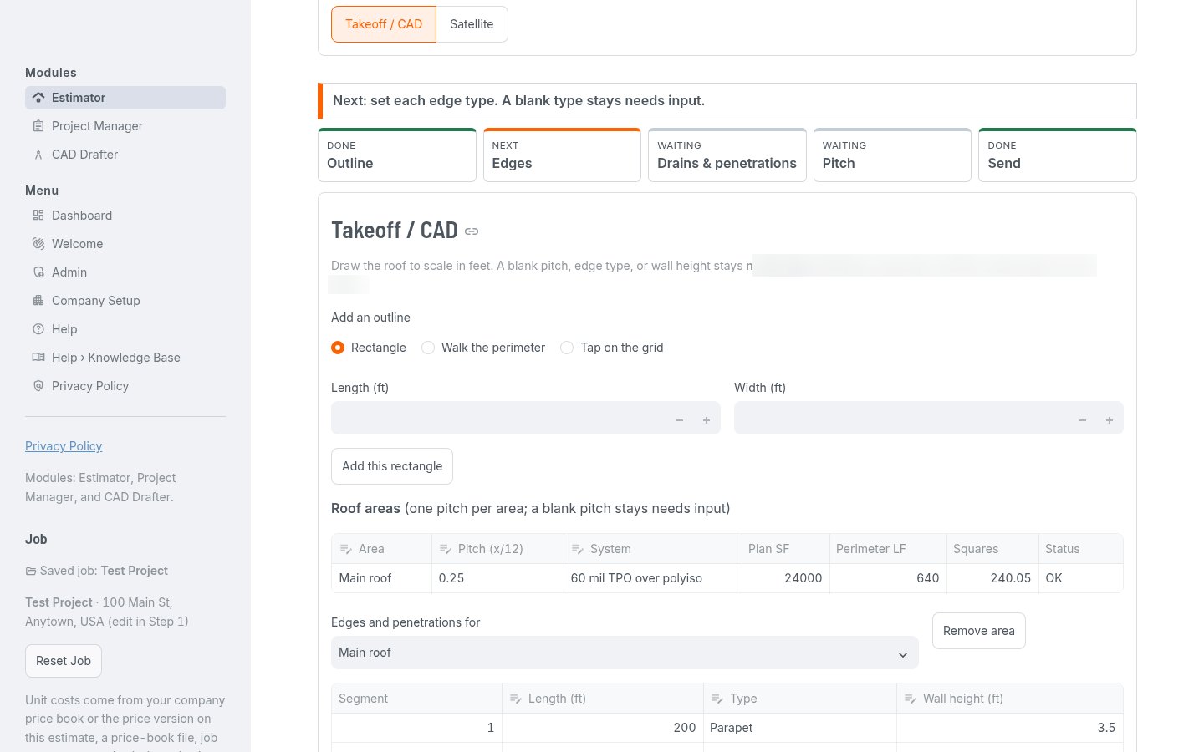Click the 0.25 pitch cell
Viewport: 1204px width, 752px height.
497,578
